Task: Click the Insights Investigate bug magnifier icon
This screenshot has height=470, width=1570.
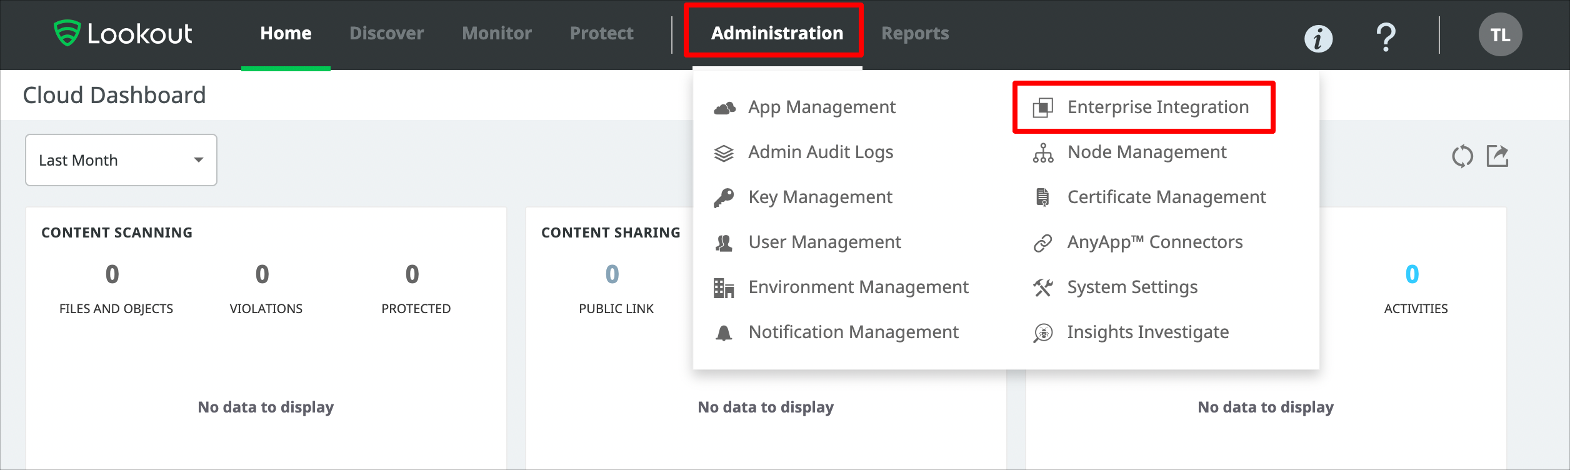Action: point(1042,333)
